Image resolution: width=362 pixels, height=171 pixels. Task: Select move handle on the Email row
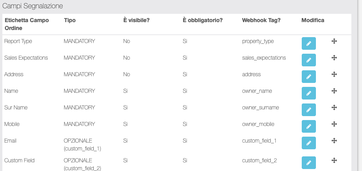pos(334,141)
